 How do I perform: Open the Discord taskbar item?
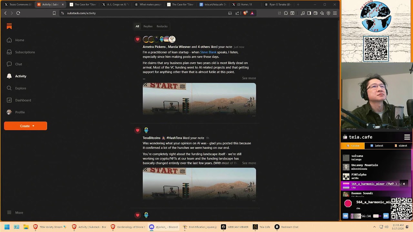tap(164, 227)
